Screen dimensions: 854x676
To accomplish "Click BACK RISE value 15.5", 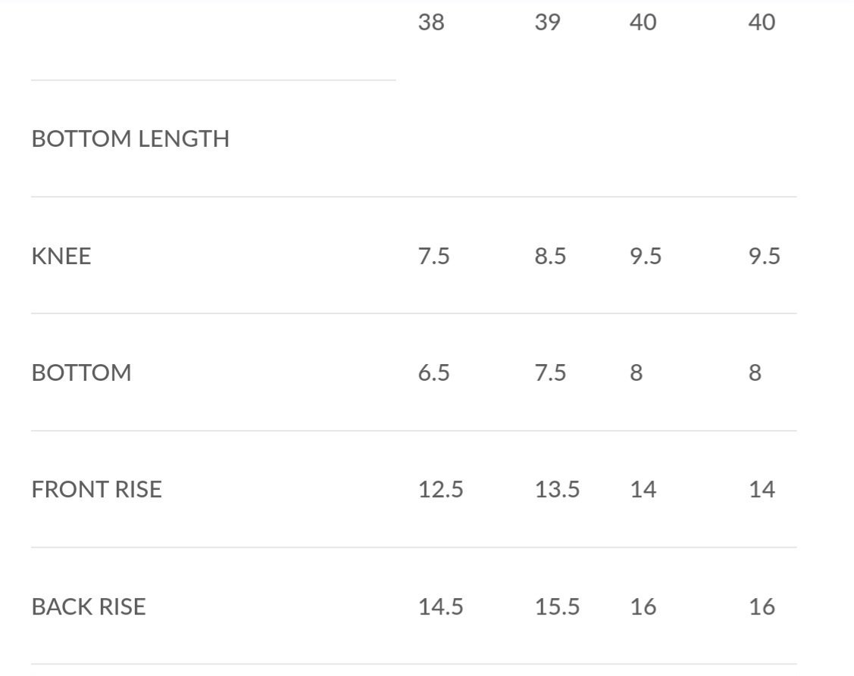I will coord(557,606).
